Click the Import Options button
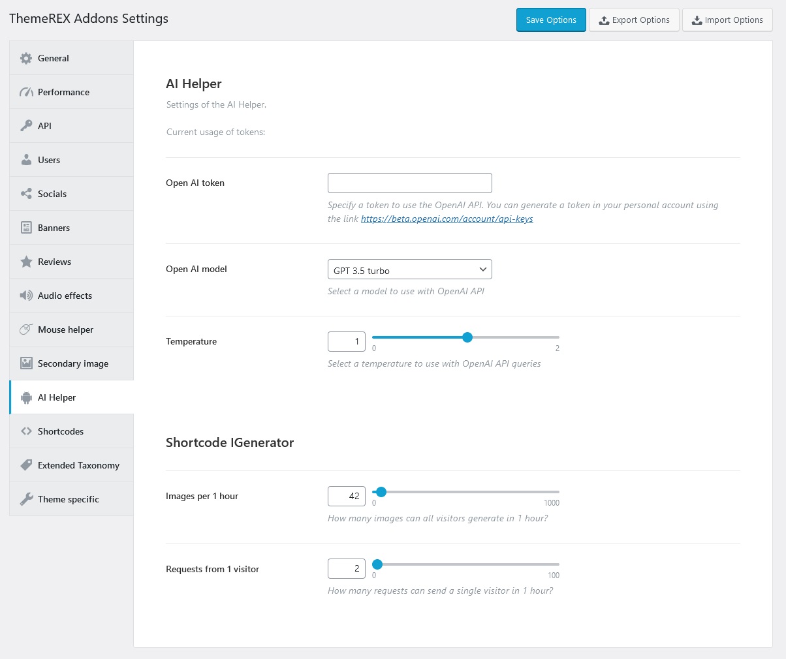Viewport: 786px width, 659px height. coord(727,20)
